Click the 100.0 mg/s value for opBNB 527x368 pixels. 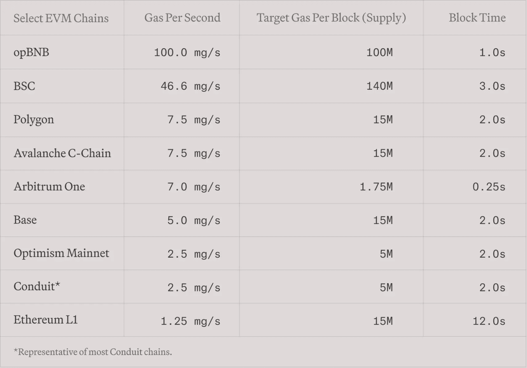pos(187,53)
